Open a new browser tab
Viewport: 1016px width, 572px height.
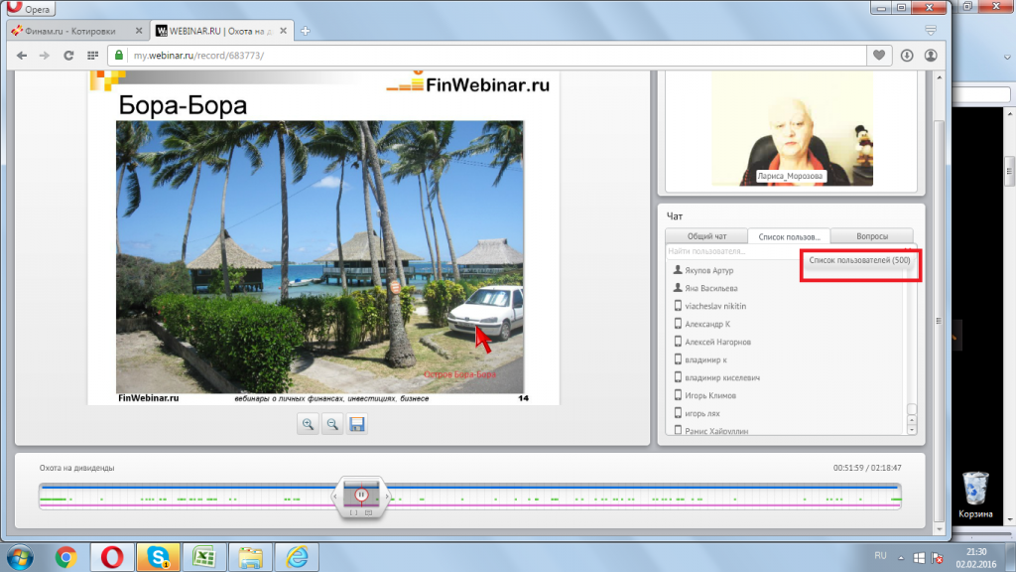coord(306,31)
